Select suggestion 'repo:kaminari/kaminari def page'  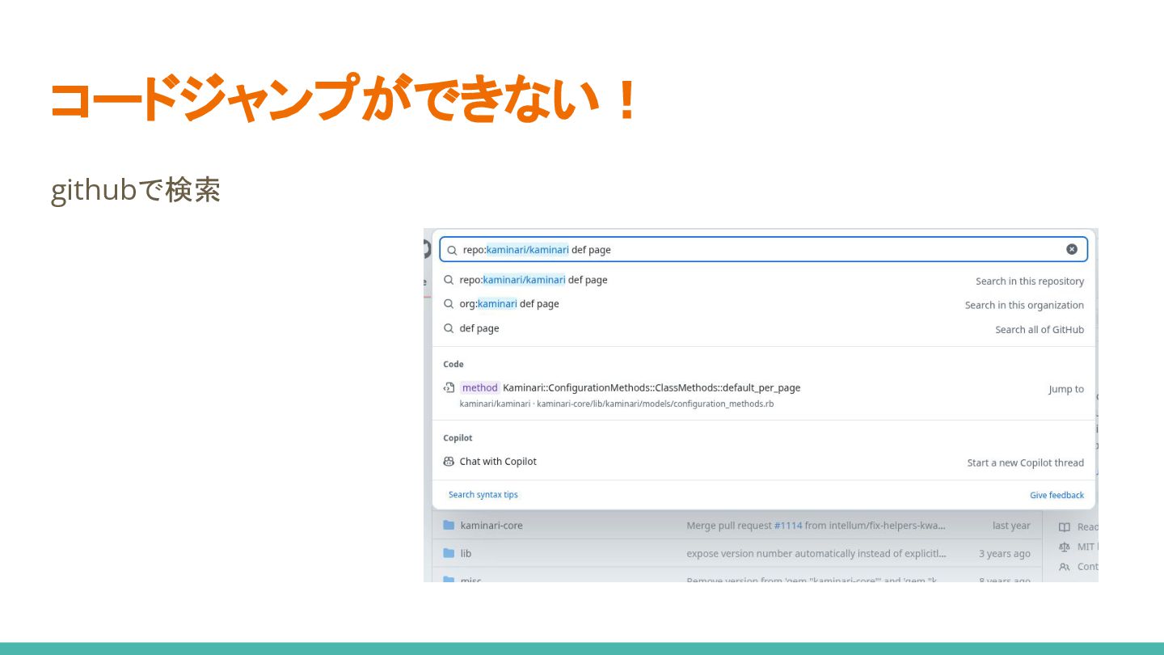coord(763,280)
